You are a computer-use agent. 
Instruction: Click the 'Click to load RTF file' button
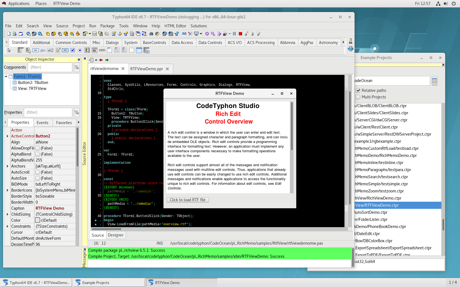[x=188, y=200]
